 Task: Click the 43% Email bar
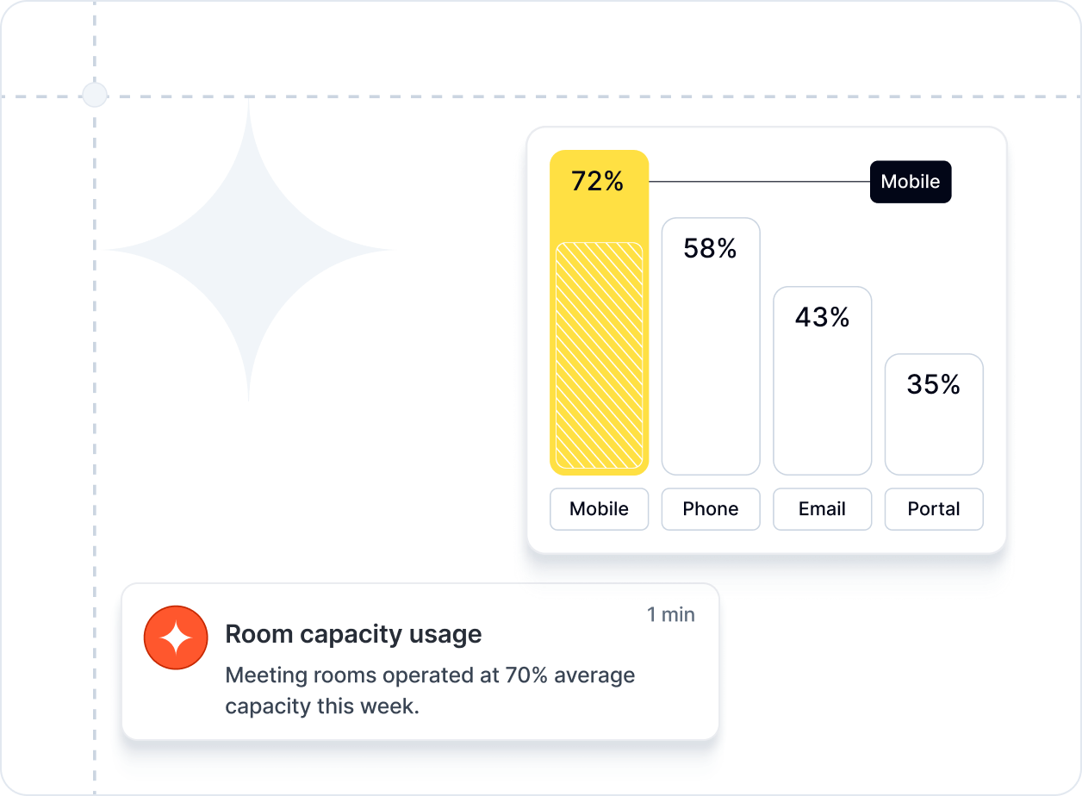click(822, 396)
